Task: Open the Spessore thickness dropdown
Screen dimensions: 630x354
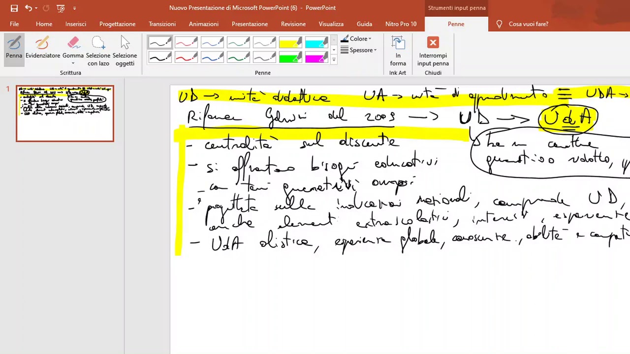Action: point(359,50)
